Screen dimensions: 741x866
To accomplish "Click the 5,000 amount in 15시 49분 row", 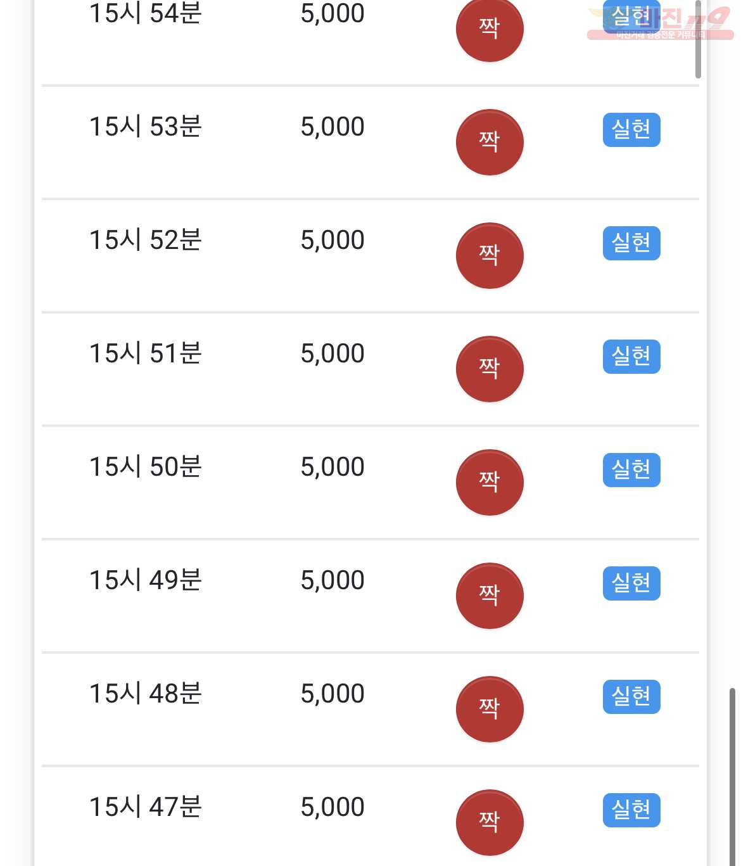I will click(x=332, y=580).
